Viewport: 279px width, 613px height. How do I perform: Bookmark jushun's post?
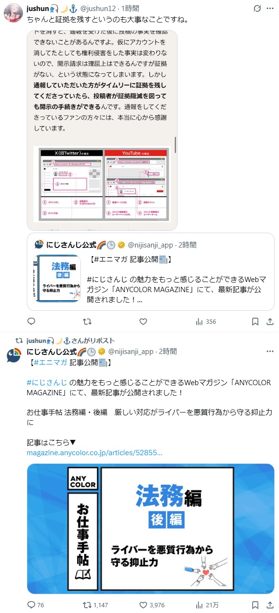[256, 321]
